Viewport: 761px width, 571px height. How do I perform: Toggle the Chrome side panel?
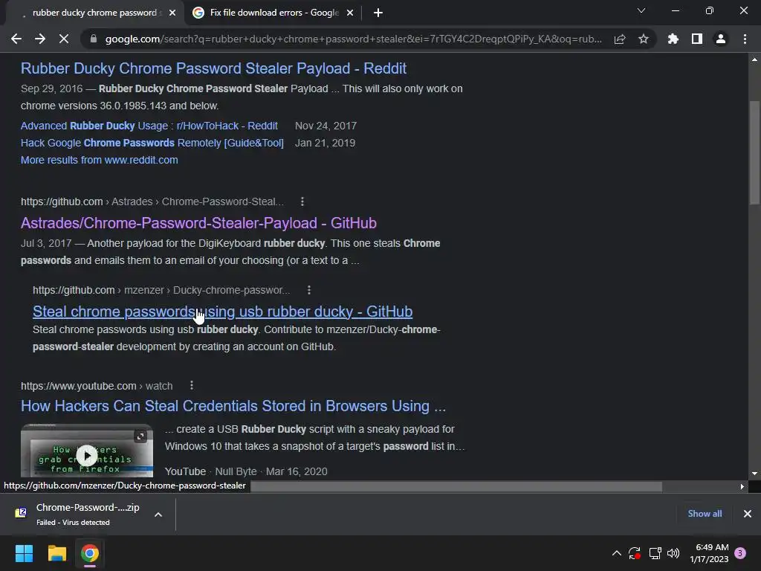697,39
